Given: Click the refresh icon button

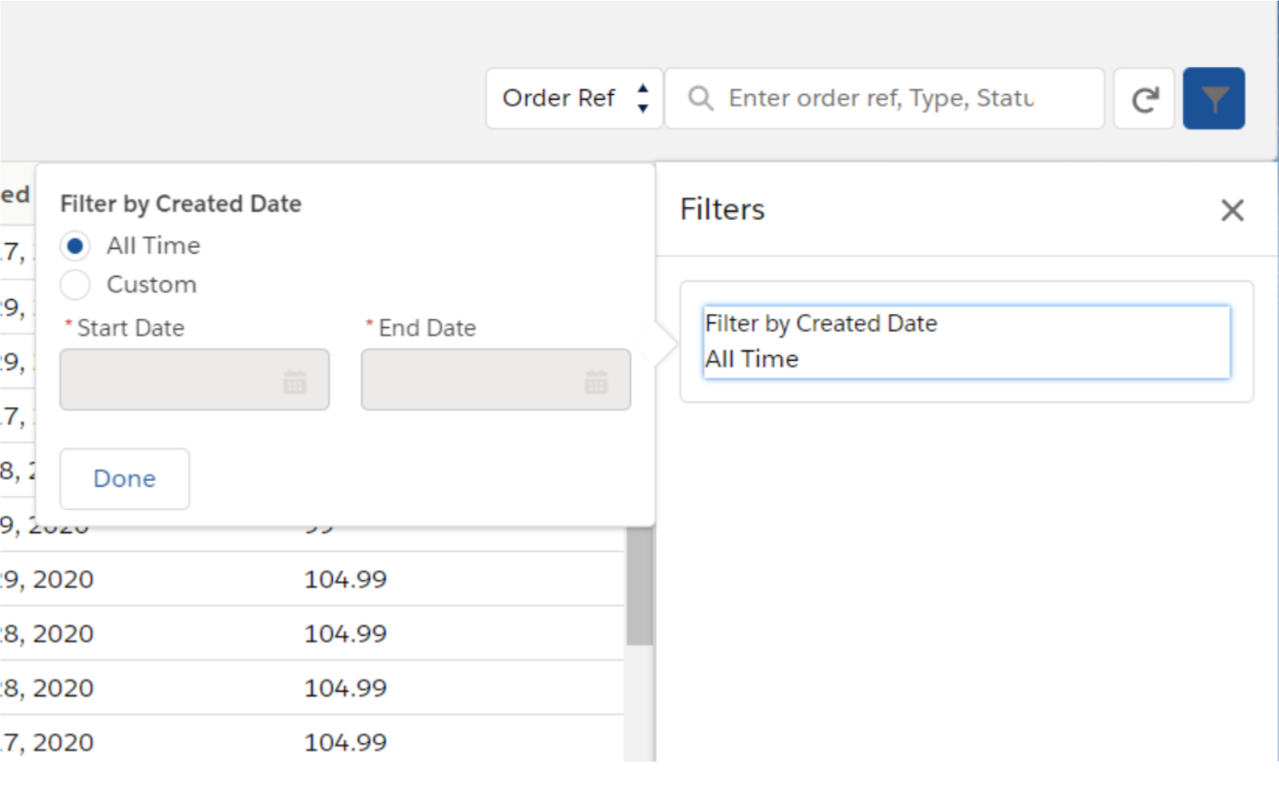Looking at the screenshot, I should [1144, 99].
